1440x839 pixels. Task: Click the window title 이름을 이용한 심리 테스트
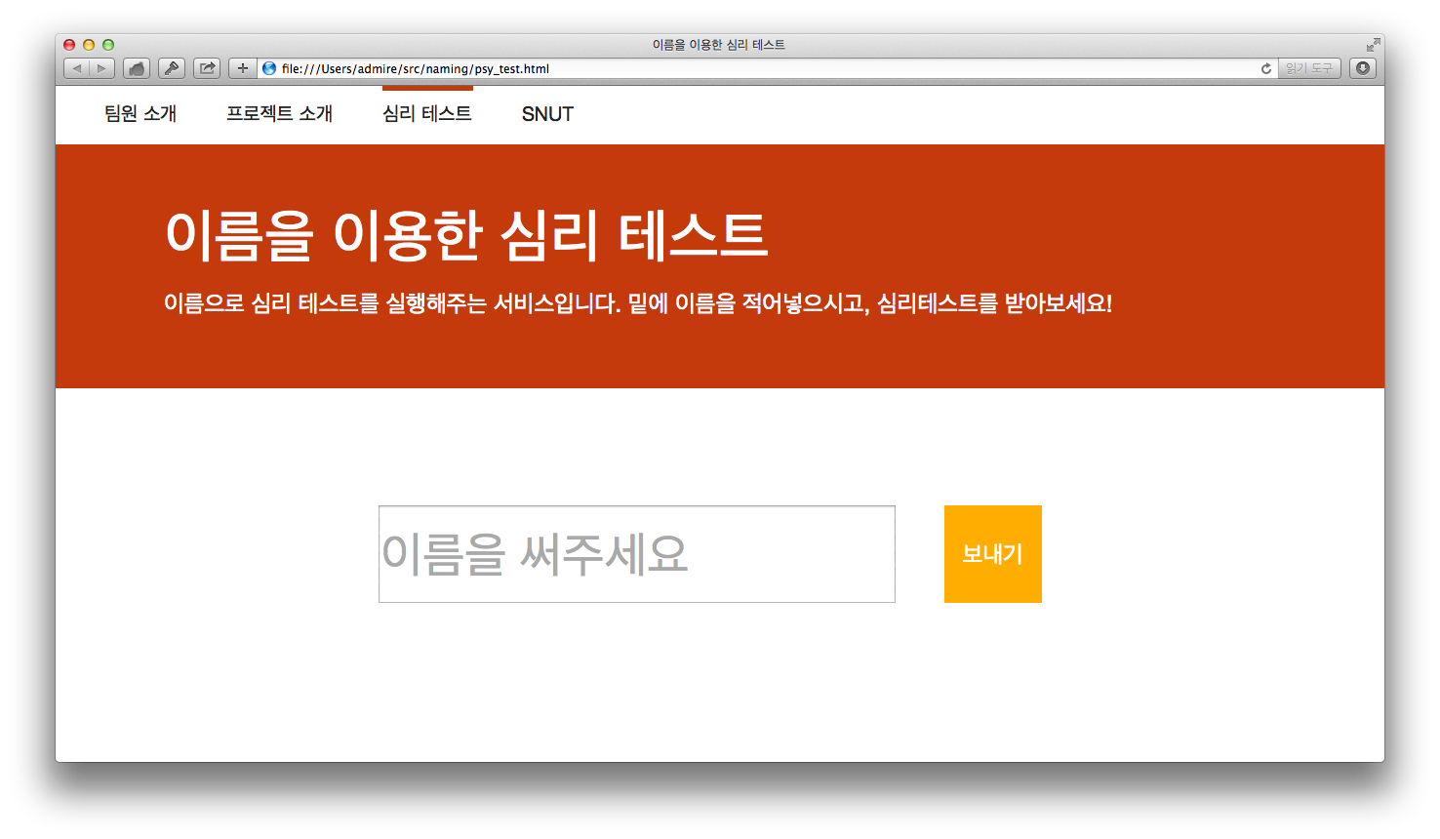(x=719, y=45)
